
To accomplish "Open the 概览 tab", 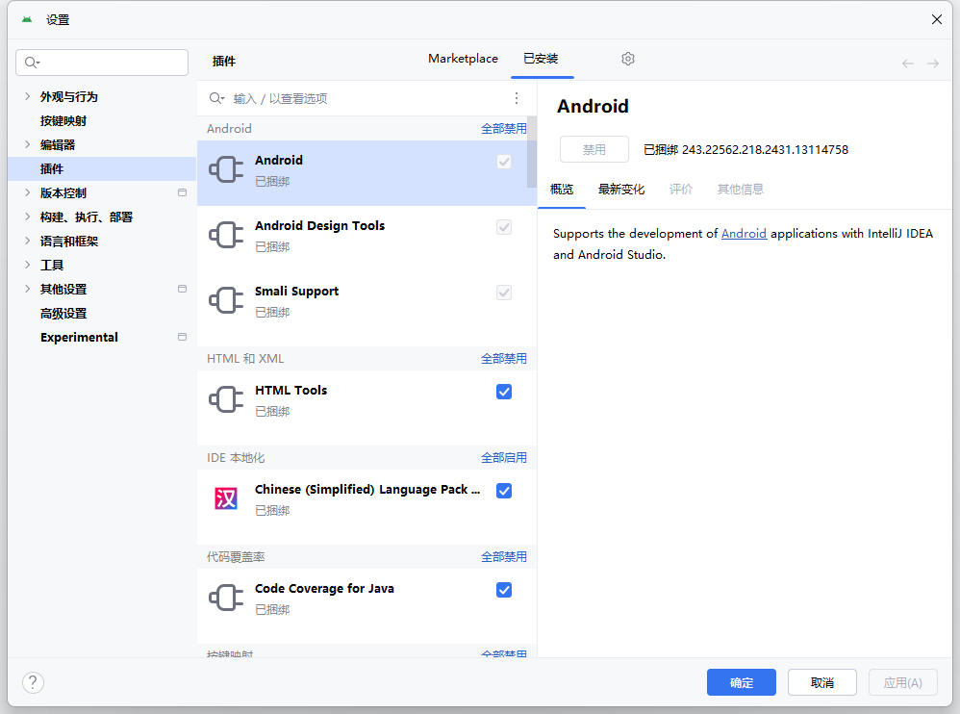I will click(562, 190).
